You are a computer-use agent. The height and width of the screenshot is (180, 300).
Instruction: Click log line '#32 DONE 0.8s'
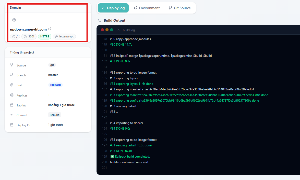coord(120,61)
